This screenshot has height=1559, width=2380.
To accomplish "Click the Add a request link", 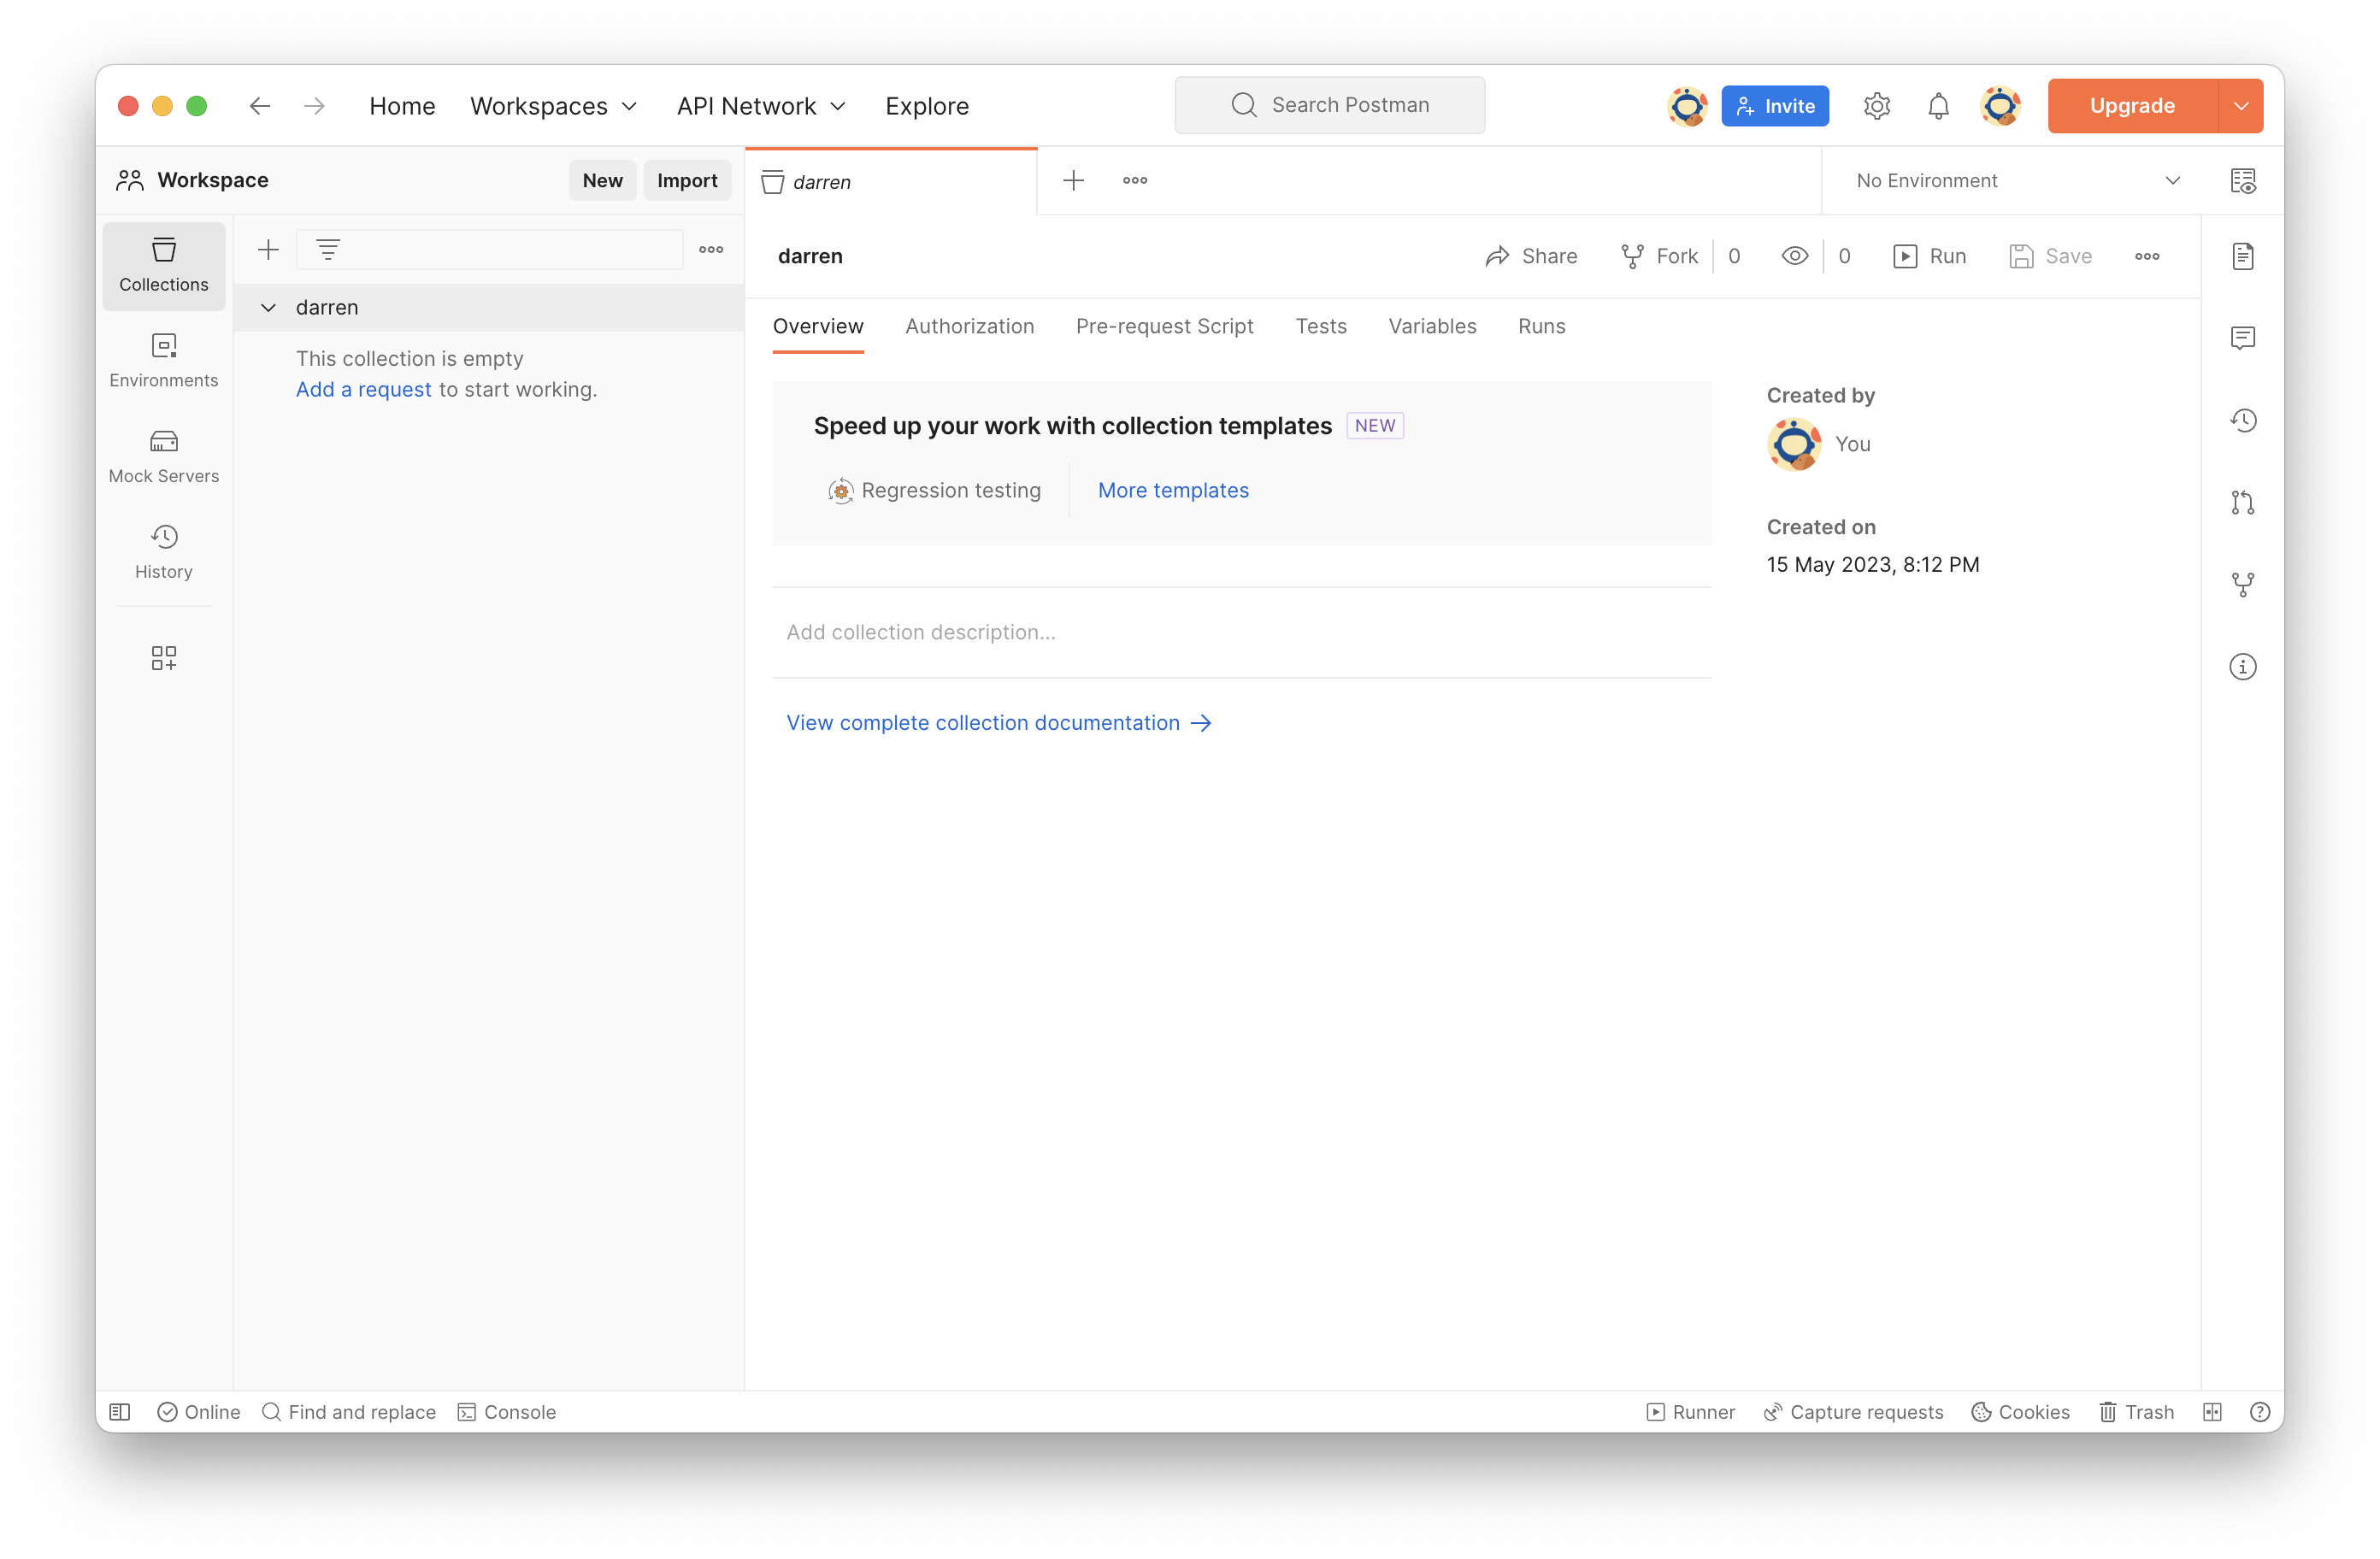I will point(363,390).
